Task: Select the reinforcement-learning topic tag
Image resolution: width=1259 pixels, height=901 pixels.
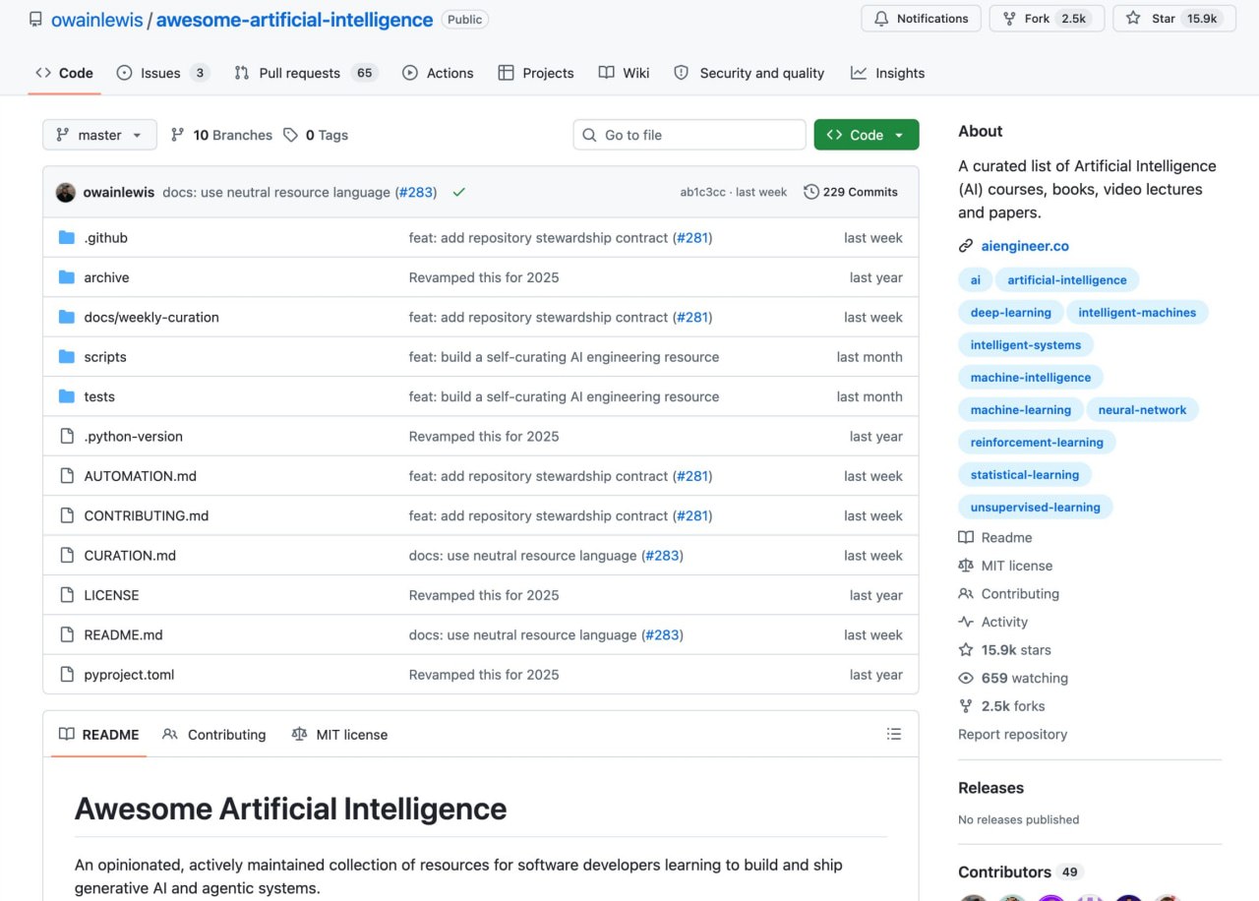Action: (1037, 443)
